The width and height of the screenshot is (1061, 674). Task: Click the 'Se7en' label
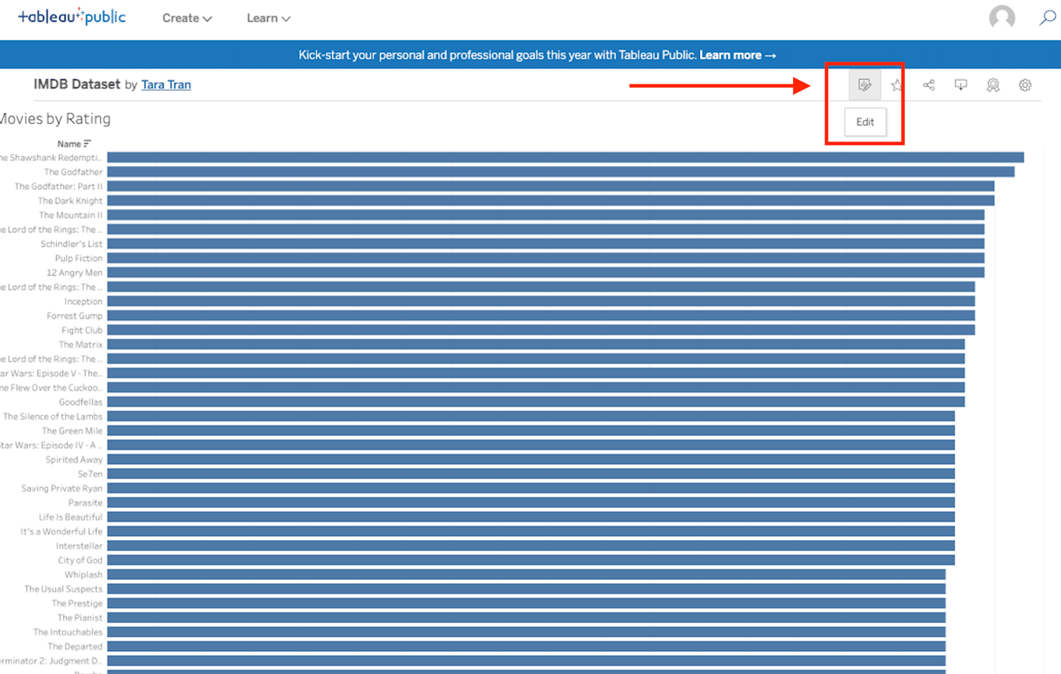click(90, 474)
